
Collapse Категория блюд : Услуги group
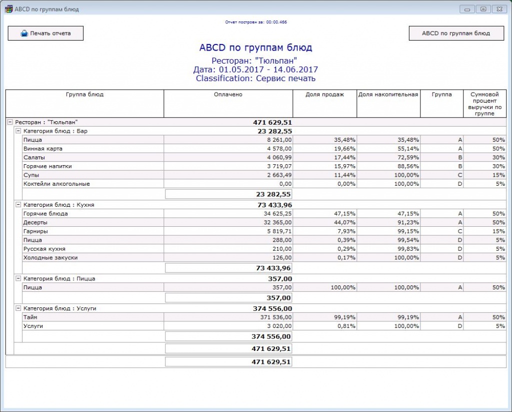pyautogui.click(x=18, y=309)
